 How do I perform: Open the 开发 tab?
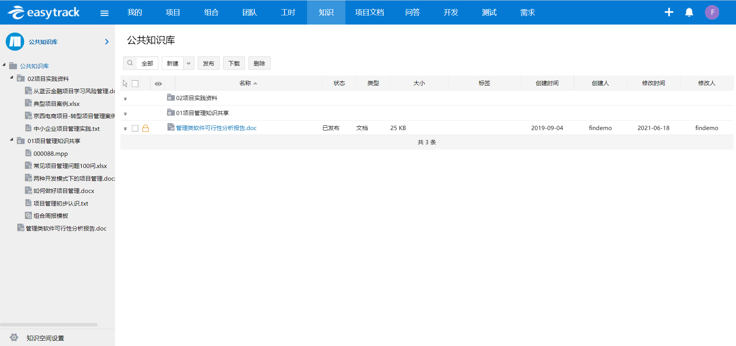click(x=451, y=12)
